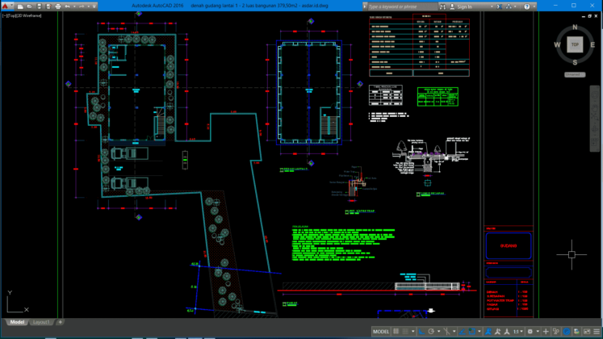This screenshot has height=339, width=603.
Task: Click the Open file icon
Action: pos(30,6)
